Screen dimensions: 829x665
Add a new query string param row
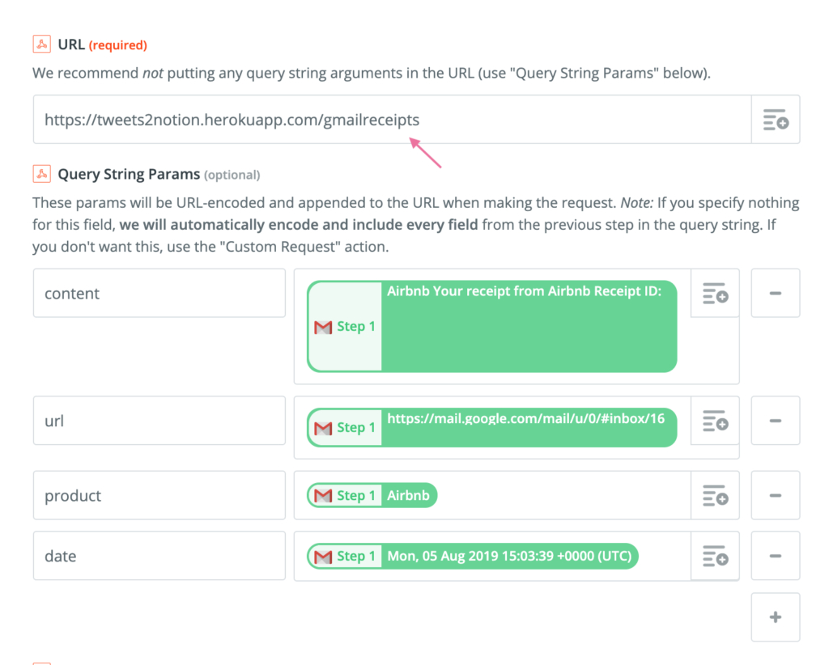(x=775, y=617)
